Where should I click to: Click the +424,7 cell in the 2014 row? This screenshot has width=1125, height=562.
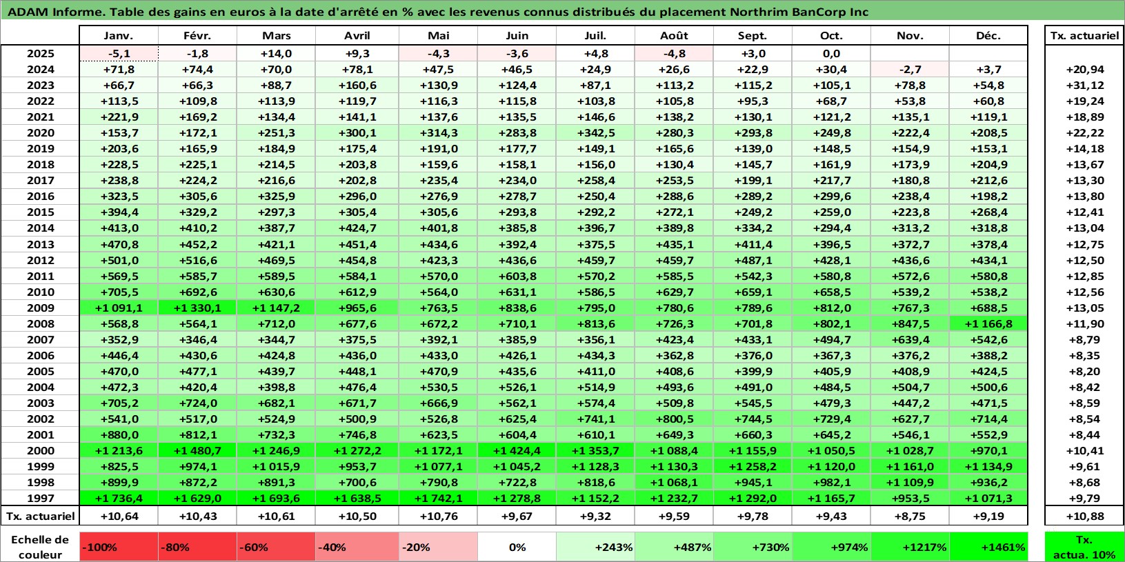(x=357, y=228)
